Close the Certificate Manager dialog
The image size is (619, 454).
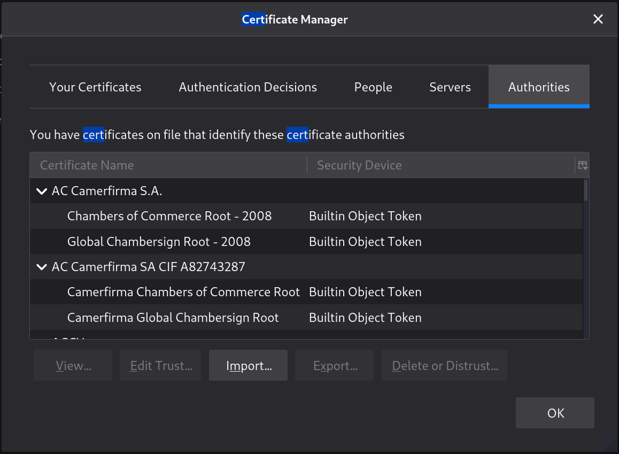pos(598,20)
